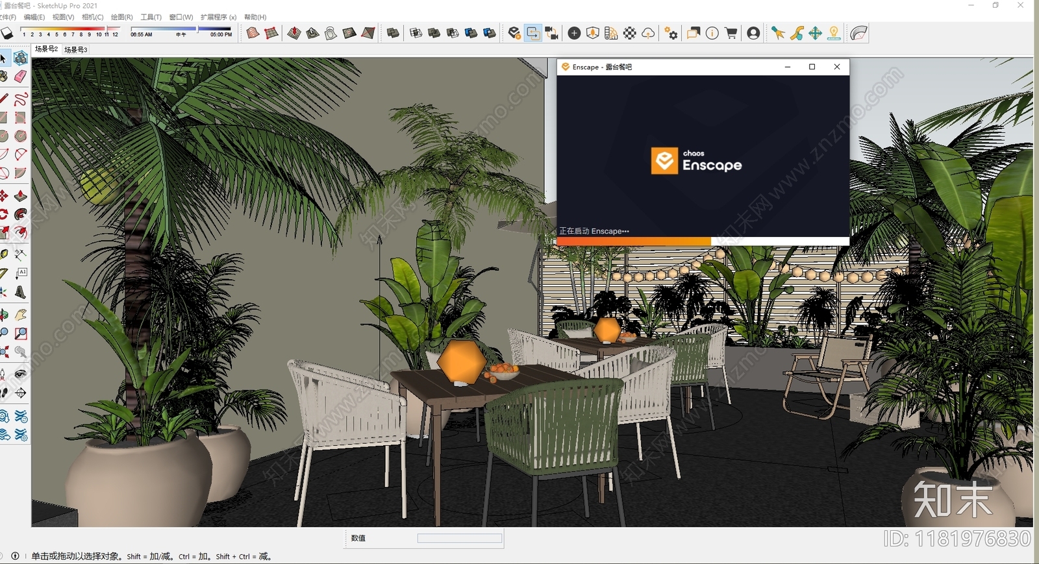The image size is (1039, 564).
Task: Click Enscape Objects plus icon
Action: pos(574,33)
